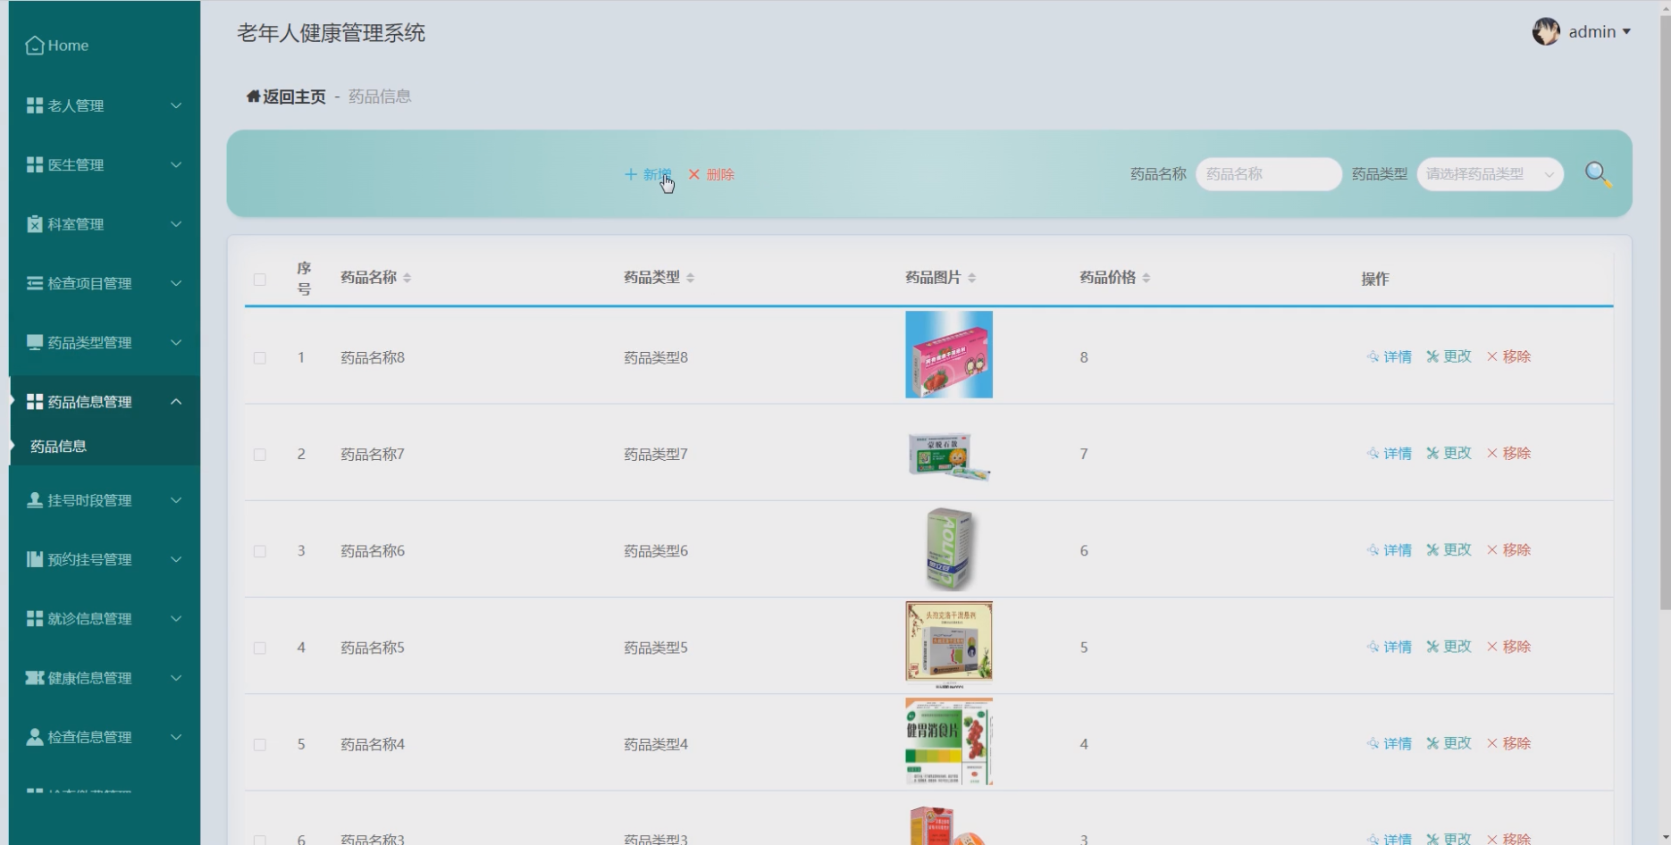This screenshot has height=845, width=1671.
Task: Click the house icon beside 返回主页
Action: (253, 96)
